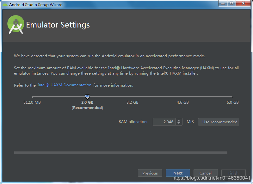
Task: Click the Next button to continue setup
Action: 178,173
